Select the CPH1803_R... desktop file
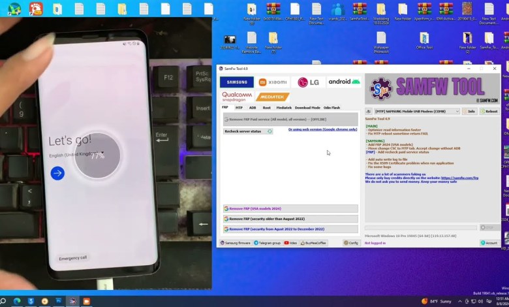The height and width of the screenshot is (307, 509). [295, 12]
